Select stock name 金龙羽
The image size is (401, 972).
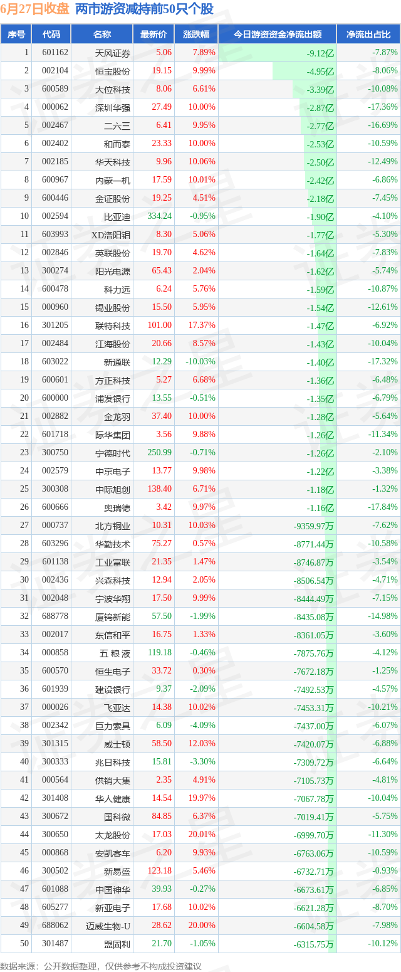tap(117, 416)
